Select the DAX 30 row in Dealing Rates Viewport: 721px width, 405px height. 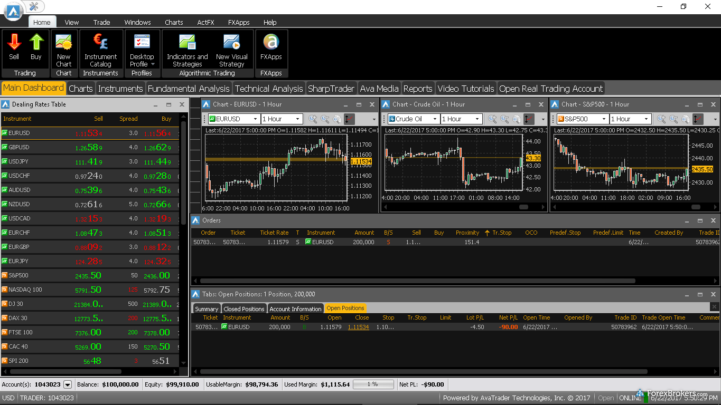[90, 318]
